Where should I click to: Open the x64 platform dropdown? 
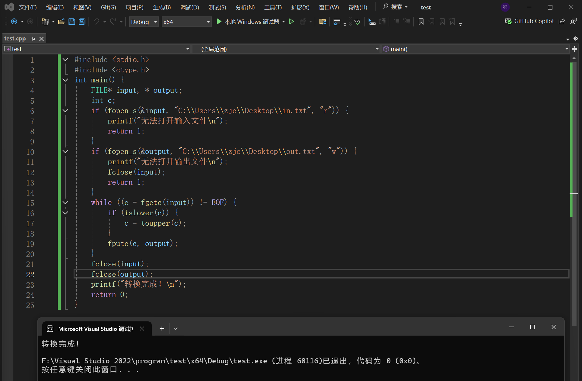point(186,22)
